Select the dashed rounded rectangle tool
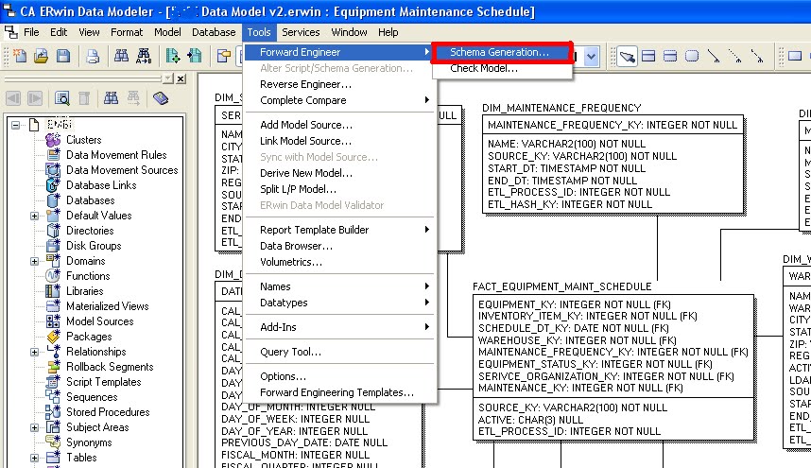The image size is (811, 468). pos(692,56)
